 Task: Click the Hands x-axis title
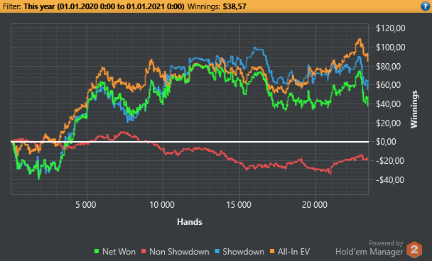[x=190, y=222]
